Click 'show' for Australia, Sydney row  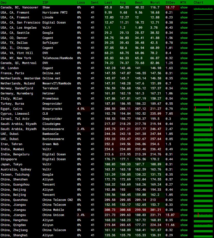tap(184, 170)
